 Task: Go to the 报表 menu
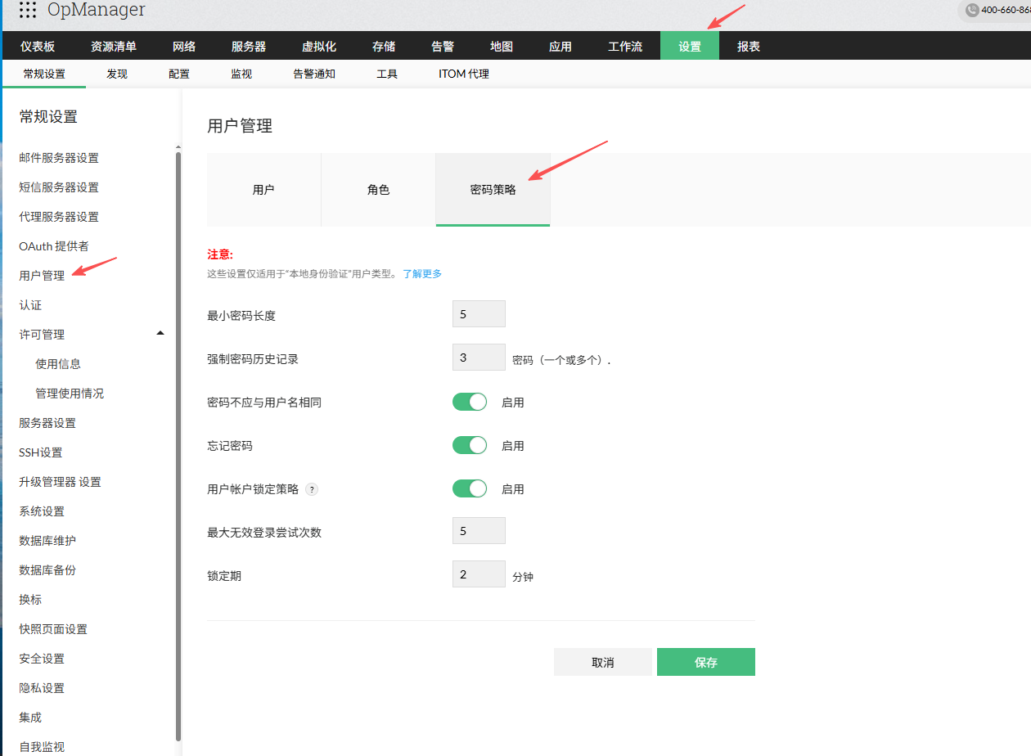749,47
